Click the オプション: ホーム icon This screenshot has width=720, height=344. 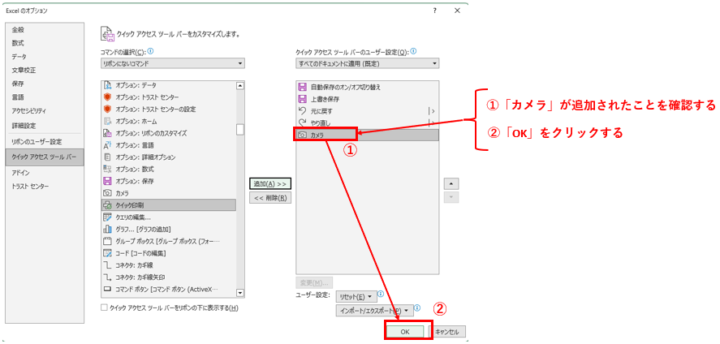point(107,121)
